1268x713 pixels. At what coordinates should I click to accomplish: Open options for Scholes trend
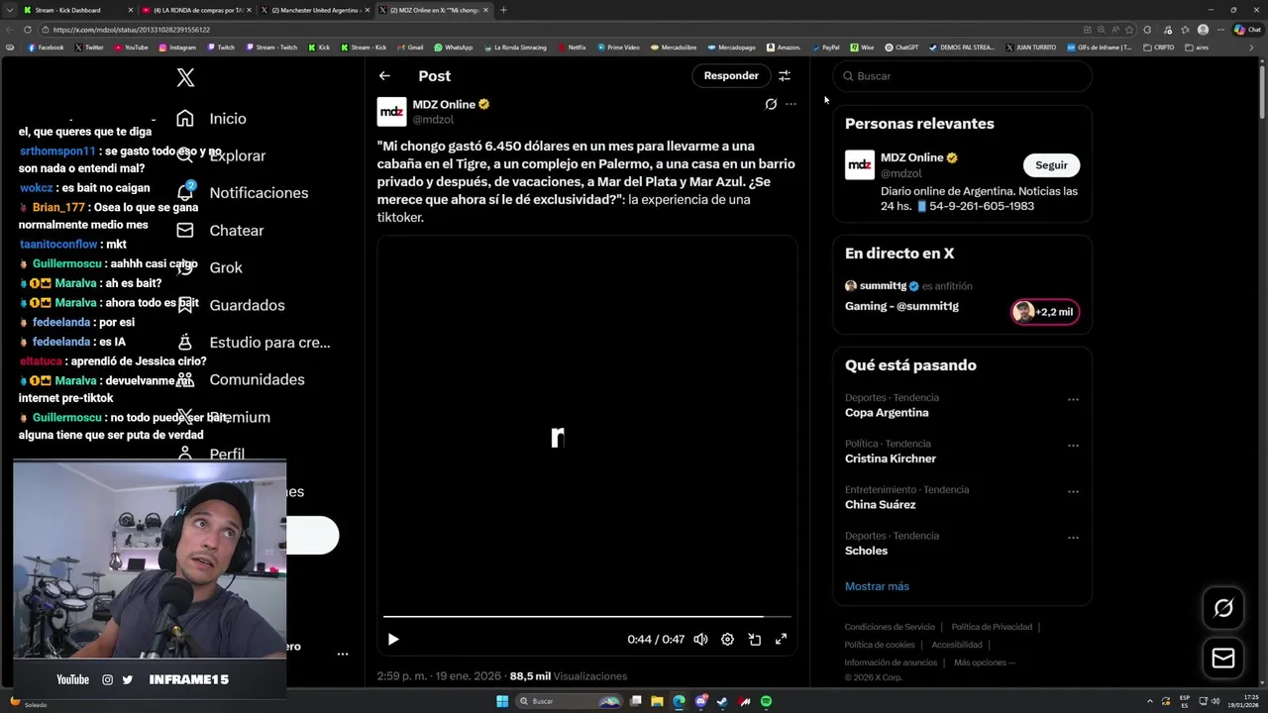pos(1073,538)
